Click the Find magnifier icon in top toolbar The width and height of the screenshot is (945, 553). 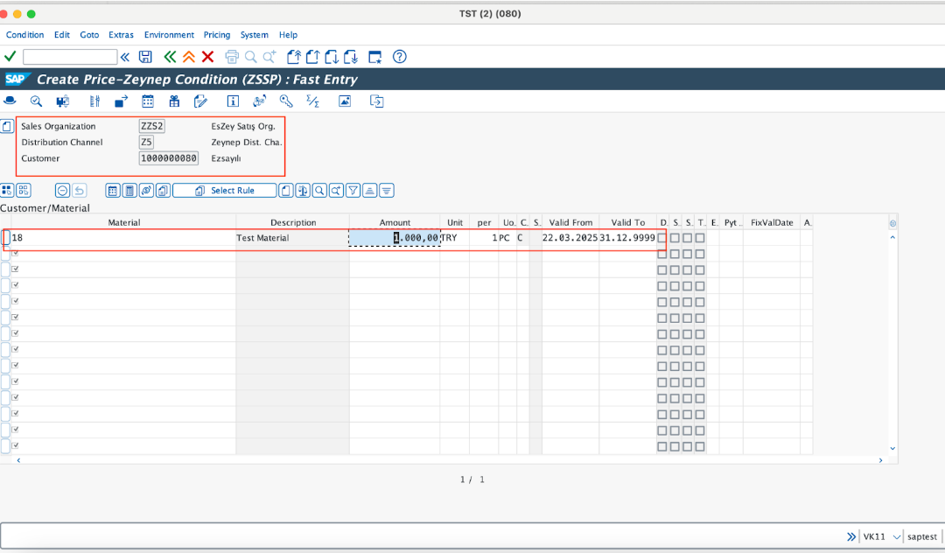(251, 57)
